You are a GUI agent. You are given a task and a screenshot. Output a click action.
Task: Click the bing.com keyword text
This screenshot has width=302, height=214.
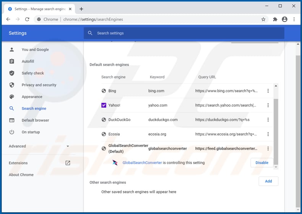click(x=156, y=91)
